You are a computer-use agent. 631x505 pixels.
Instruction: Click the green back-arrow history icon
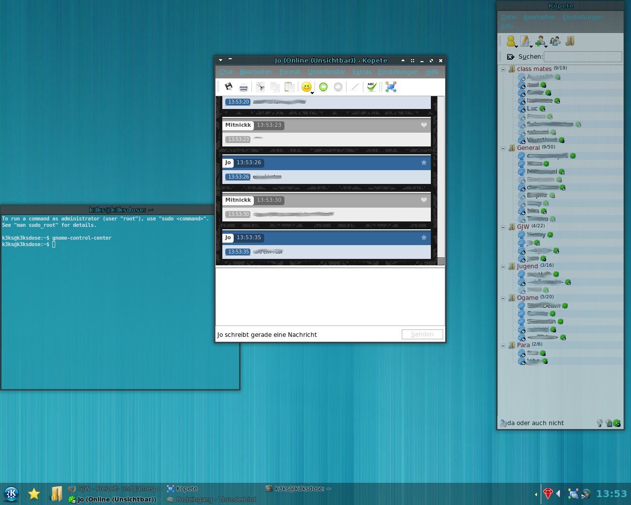pos(323,87)
